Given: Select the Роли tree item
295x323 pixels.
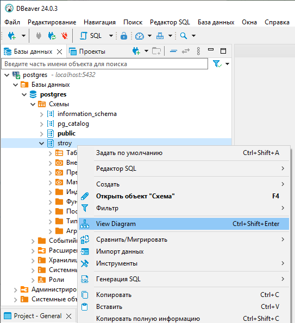Looking at the screenshot, I should coord(57,280).
